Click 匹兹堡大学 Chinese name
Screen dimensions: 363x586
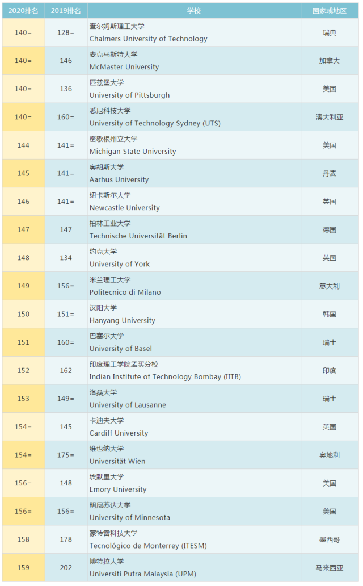coord(107,82)
